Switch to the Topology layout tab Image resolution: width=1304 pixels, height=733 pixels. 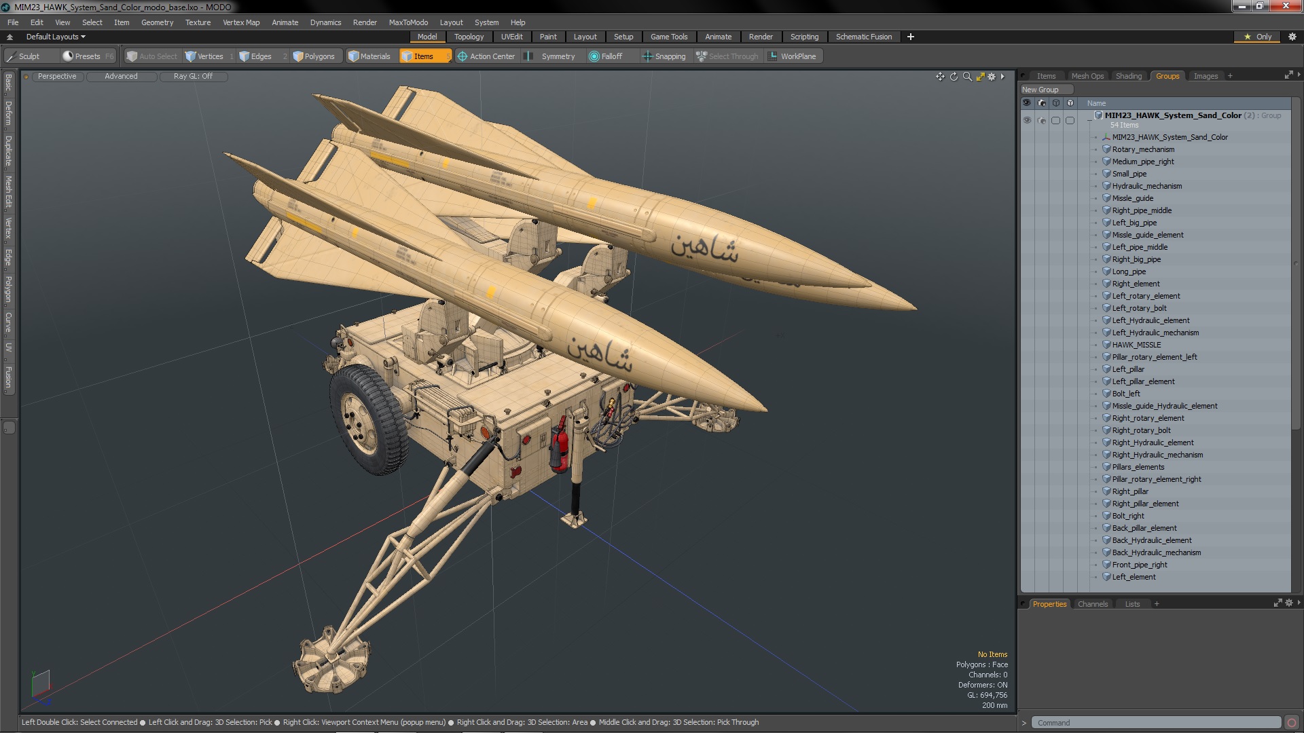pos(469,37)
